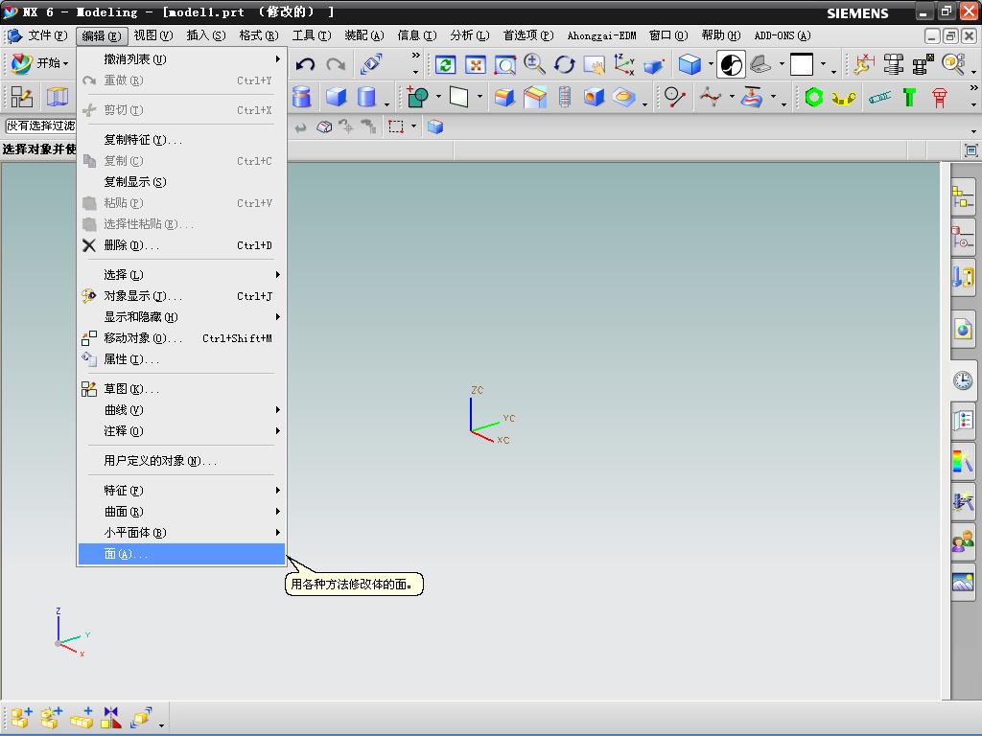Open the Roles sidebar icon

pyautogui.click(x=963, y=542)
